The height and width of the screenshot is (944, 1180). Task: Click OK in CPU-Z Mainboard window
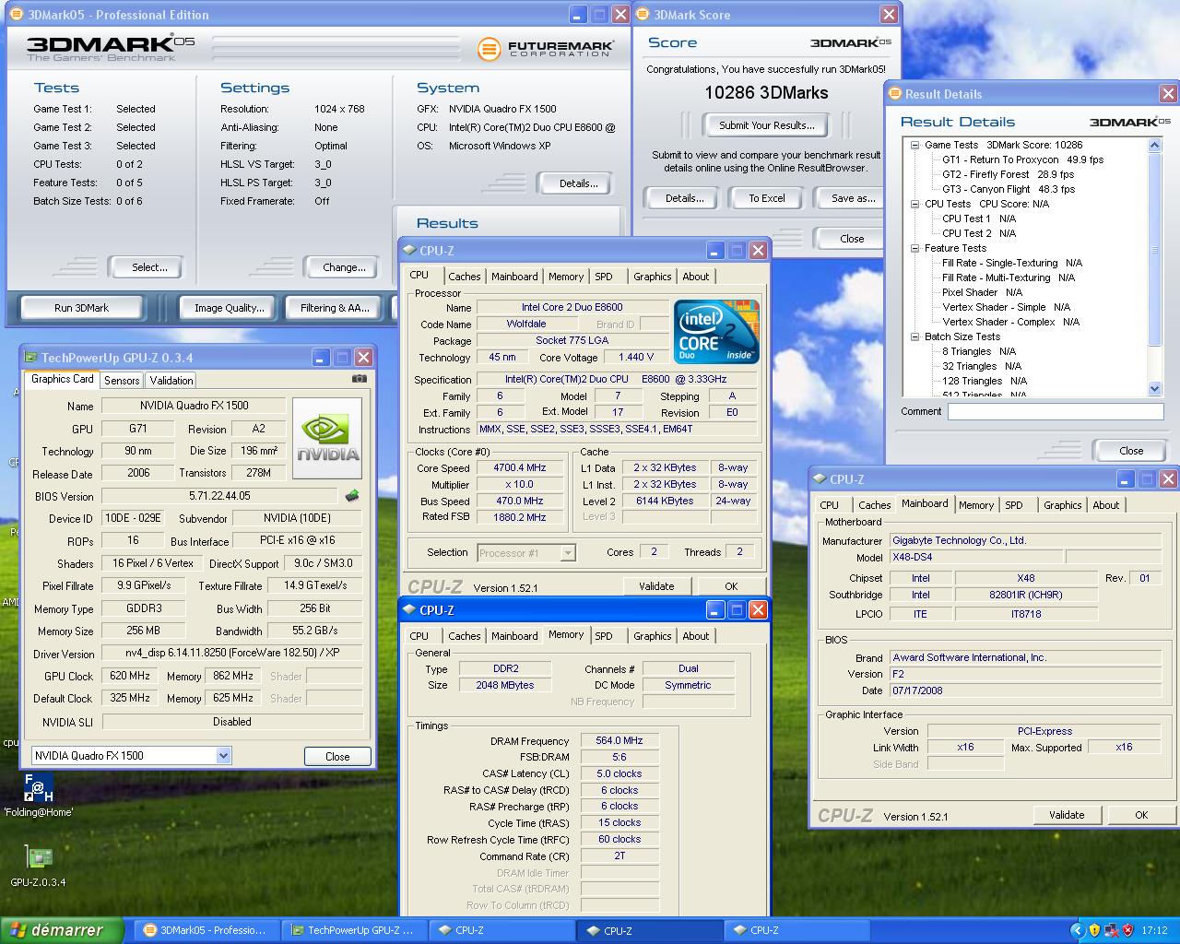[1141, 815]
